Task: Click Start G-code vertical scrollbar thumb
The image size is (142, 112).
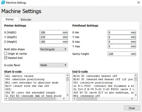Action: tap(68, 79)
